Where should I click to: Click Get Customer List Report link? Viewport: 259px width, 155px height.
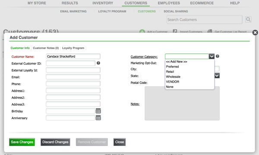coord(231,31)
